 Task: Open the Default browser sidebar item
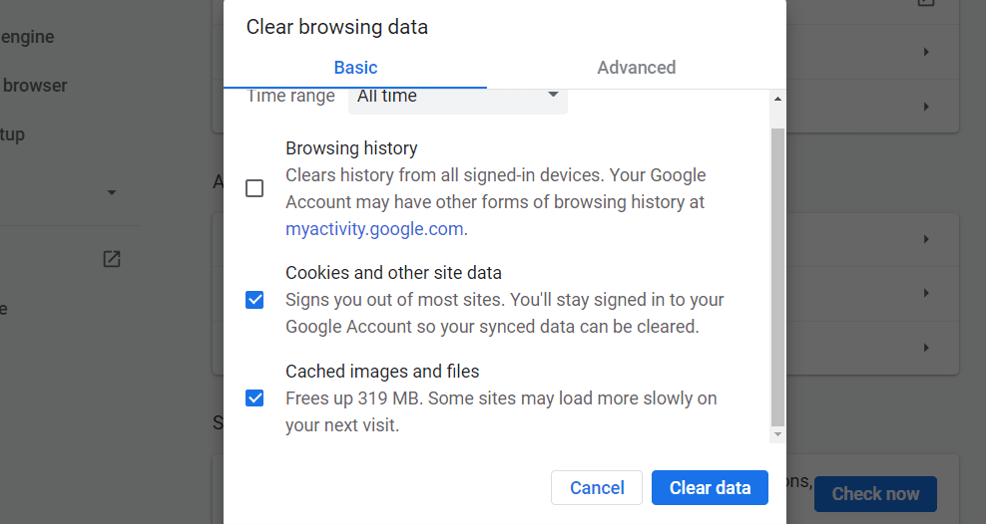pyautogui.click(x=35, y=86)
